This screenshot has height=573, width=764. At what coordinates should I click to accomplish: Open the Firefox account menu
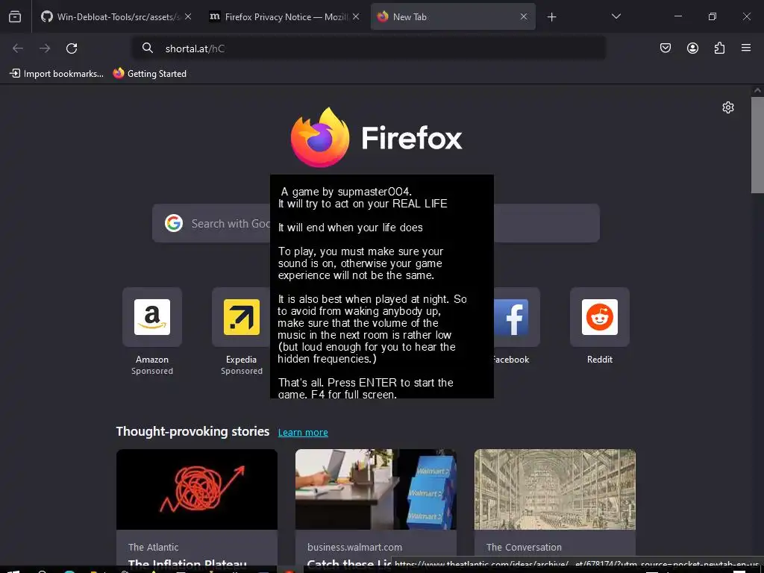[x=693, y=48]
